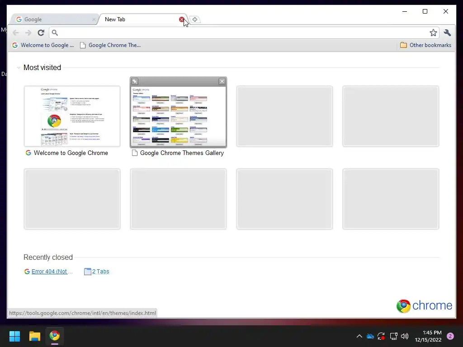Viewport: 463px width, 347px height.
Task: Open notification center badge showing 2
Action: 450,336
